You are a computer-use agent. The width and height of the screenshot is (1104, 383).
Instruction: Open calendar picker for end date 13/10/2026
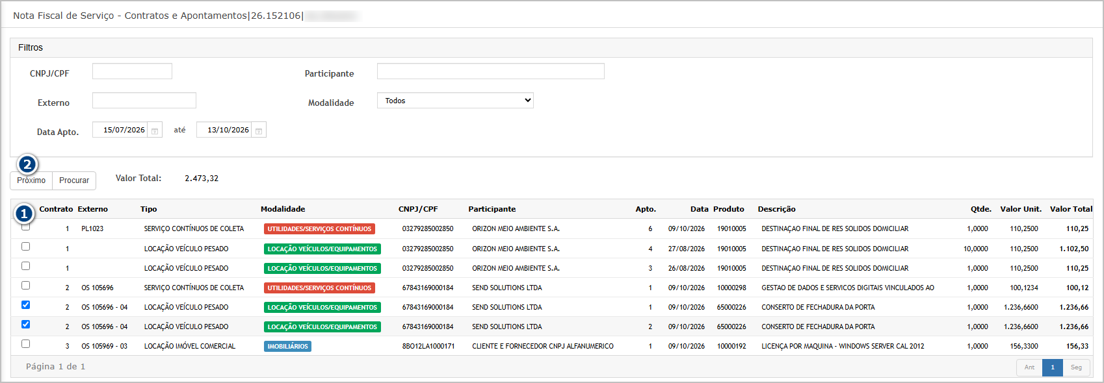[259, 130]
